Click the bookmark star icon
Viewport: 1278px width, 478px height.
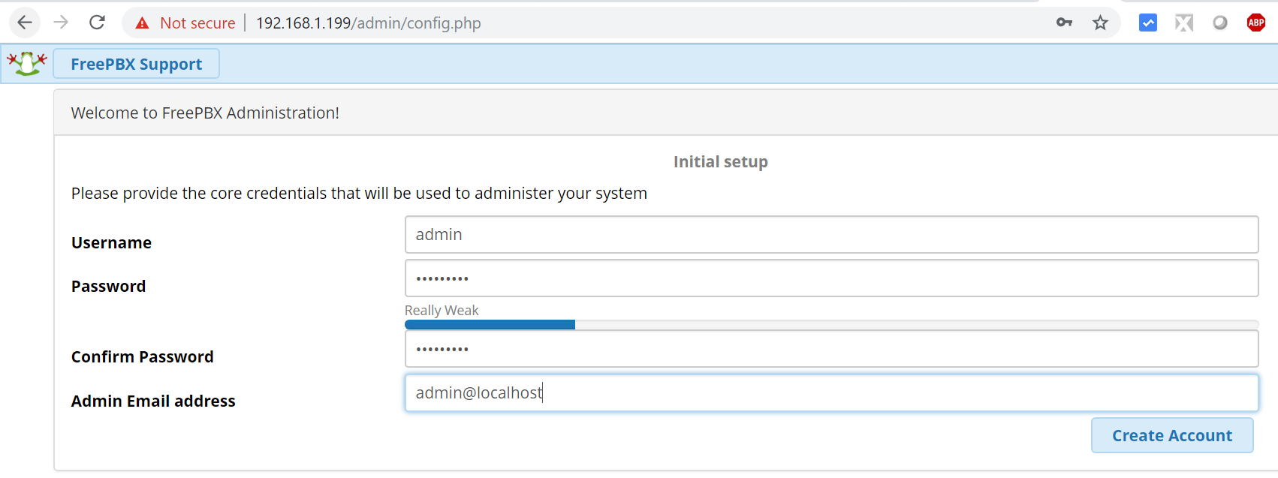(x=1100, y=23)
